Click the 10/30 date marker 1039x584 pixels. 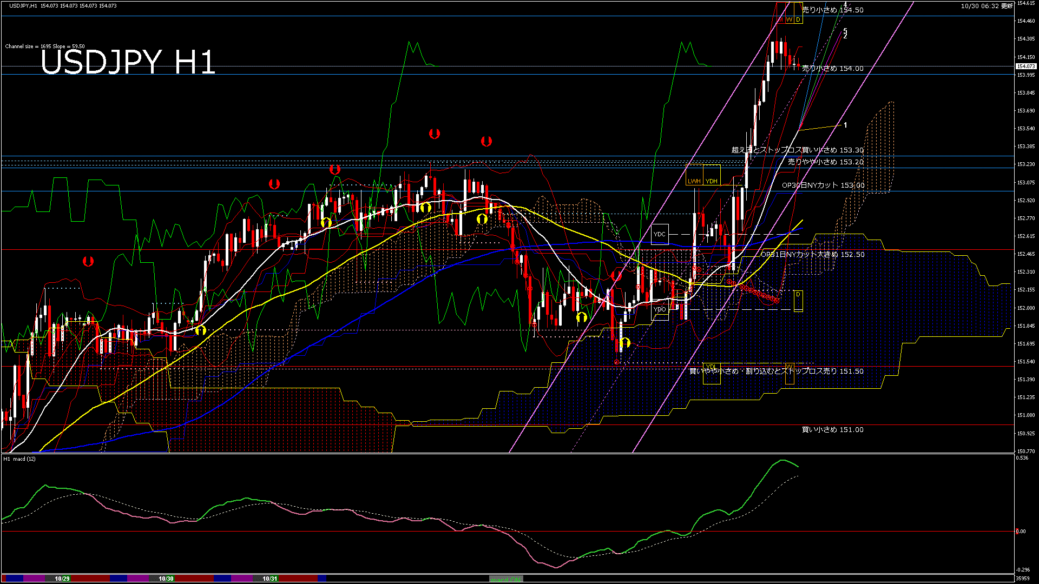tap(166, 579)
